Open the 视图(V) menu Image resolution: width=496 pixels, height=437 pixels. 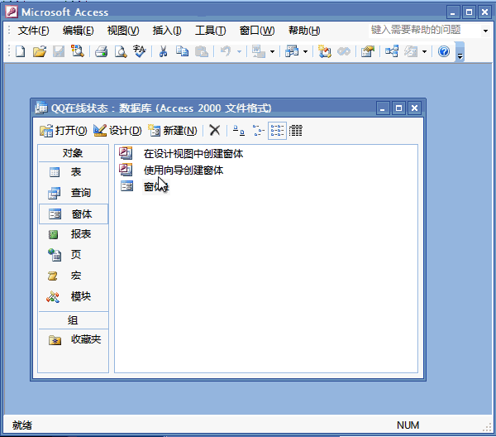(123, 31)
